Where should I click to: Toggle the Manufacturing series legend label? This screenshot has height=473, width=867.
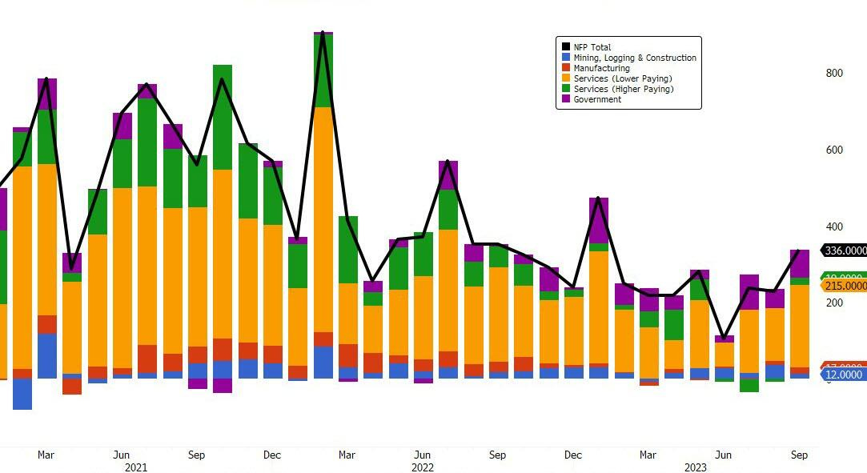pos(601,68)
